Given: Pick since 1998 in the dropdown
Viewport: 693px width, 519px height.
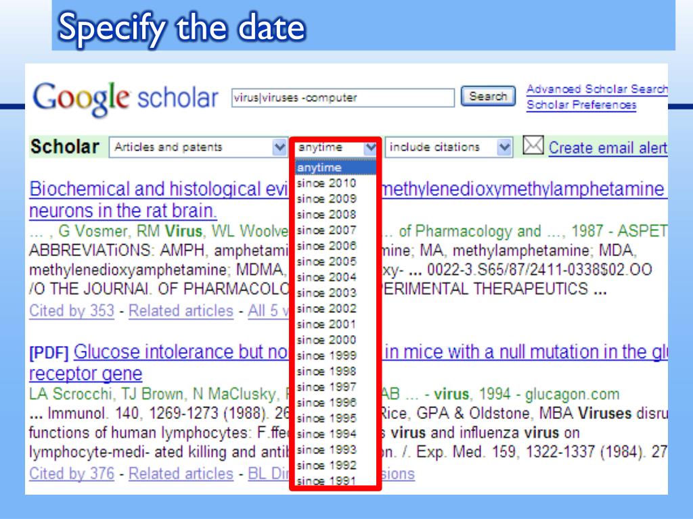Looking at the screenshot, I should click(x=336, y=371).
